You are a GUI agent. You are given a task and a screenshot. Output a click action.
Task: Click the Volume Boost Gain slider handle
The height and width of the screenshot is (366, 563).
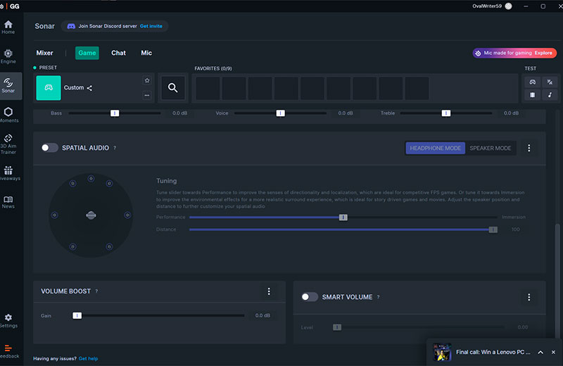tap(77, 316)
